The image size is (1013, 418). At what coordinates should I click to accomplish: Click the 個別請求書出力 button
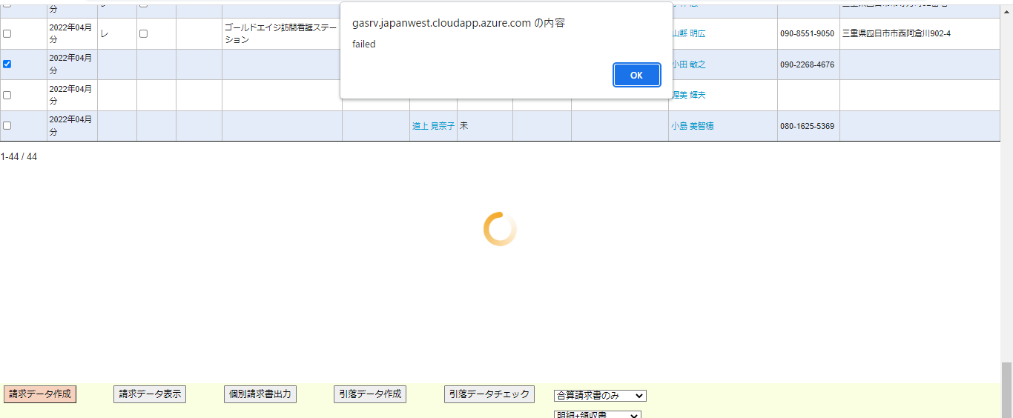pos(260,394)
